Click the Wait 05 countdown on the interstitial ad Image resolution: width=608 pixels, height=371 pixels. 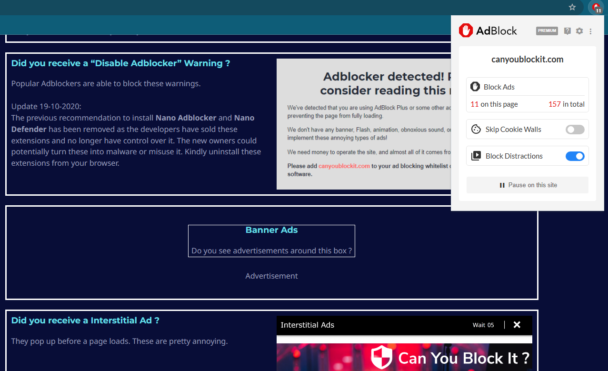[x=483, y=325]
